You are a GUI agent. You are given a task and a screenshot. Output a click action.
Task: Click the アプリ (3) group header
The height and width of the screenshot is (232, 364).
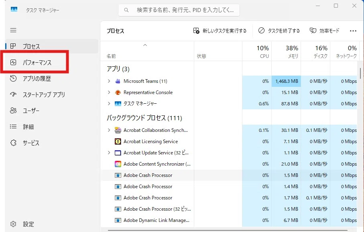(x=118, y=69)
